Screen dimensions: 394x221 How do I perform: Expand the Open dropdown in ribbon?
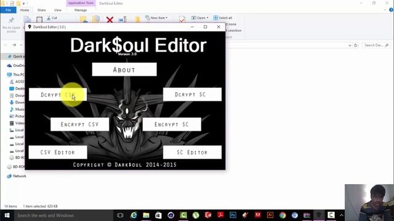point(200,18)
